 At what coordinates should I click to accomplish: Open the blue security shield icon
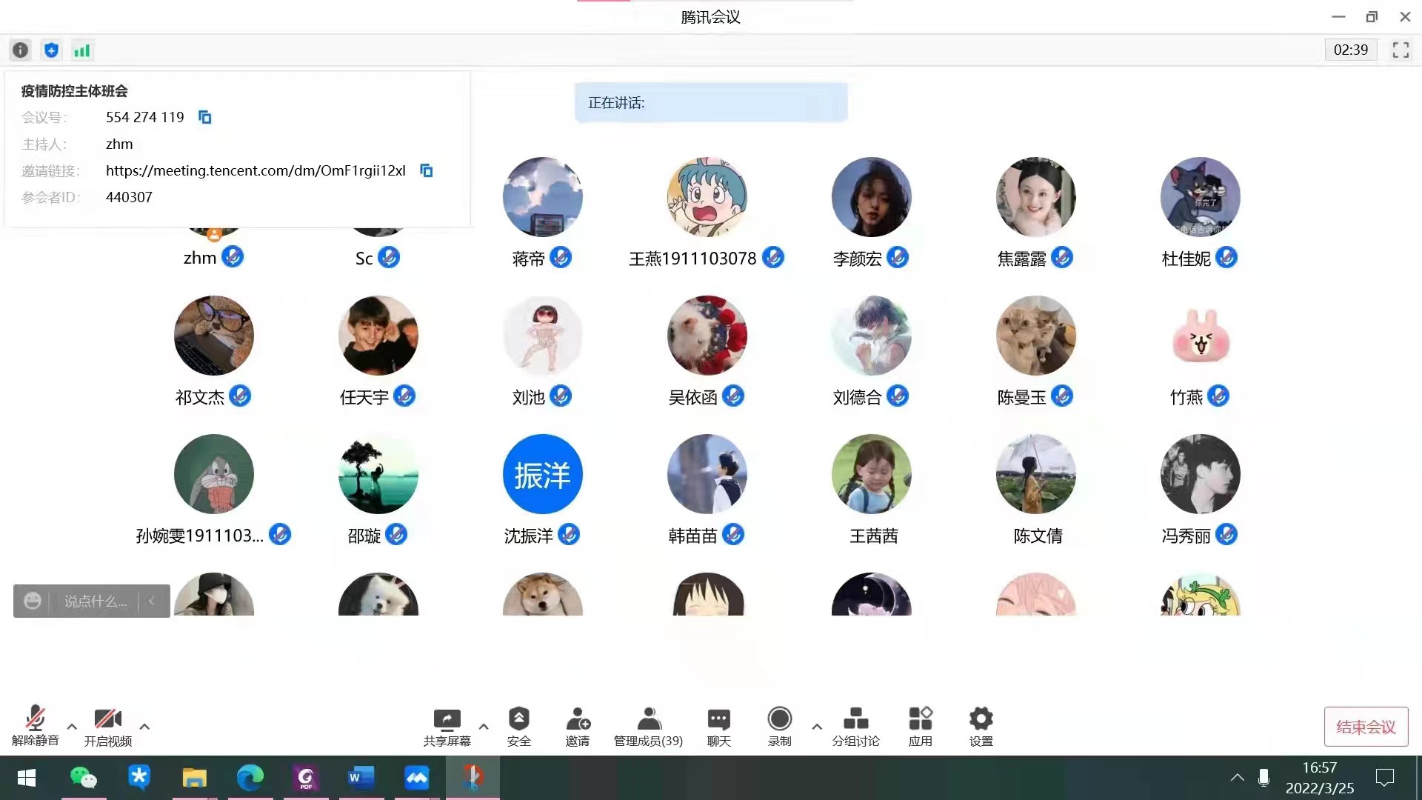(x=51, y=50)
